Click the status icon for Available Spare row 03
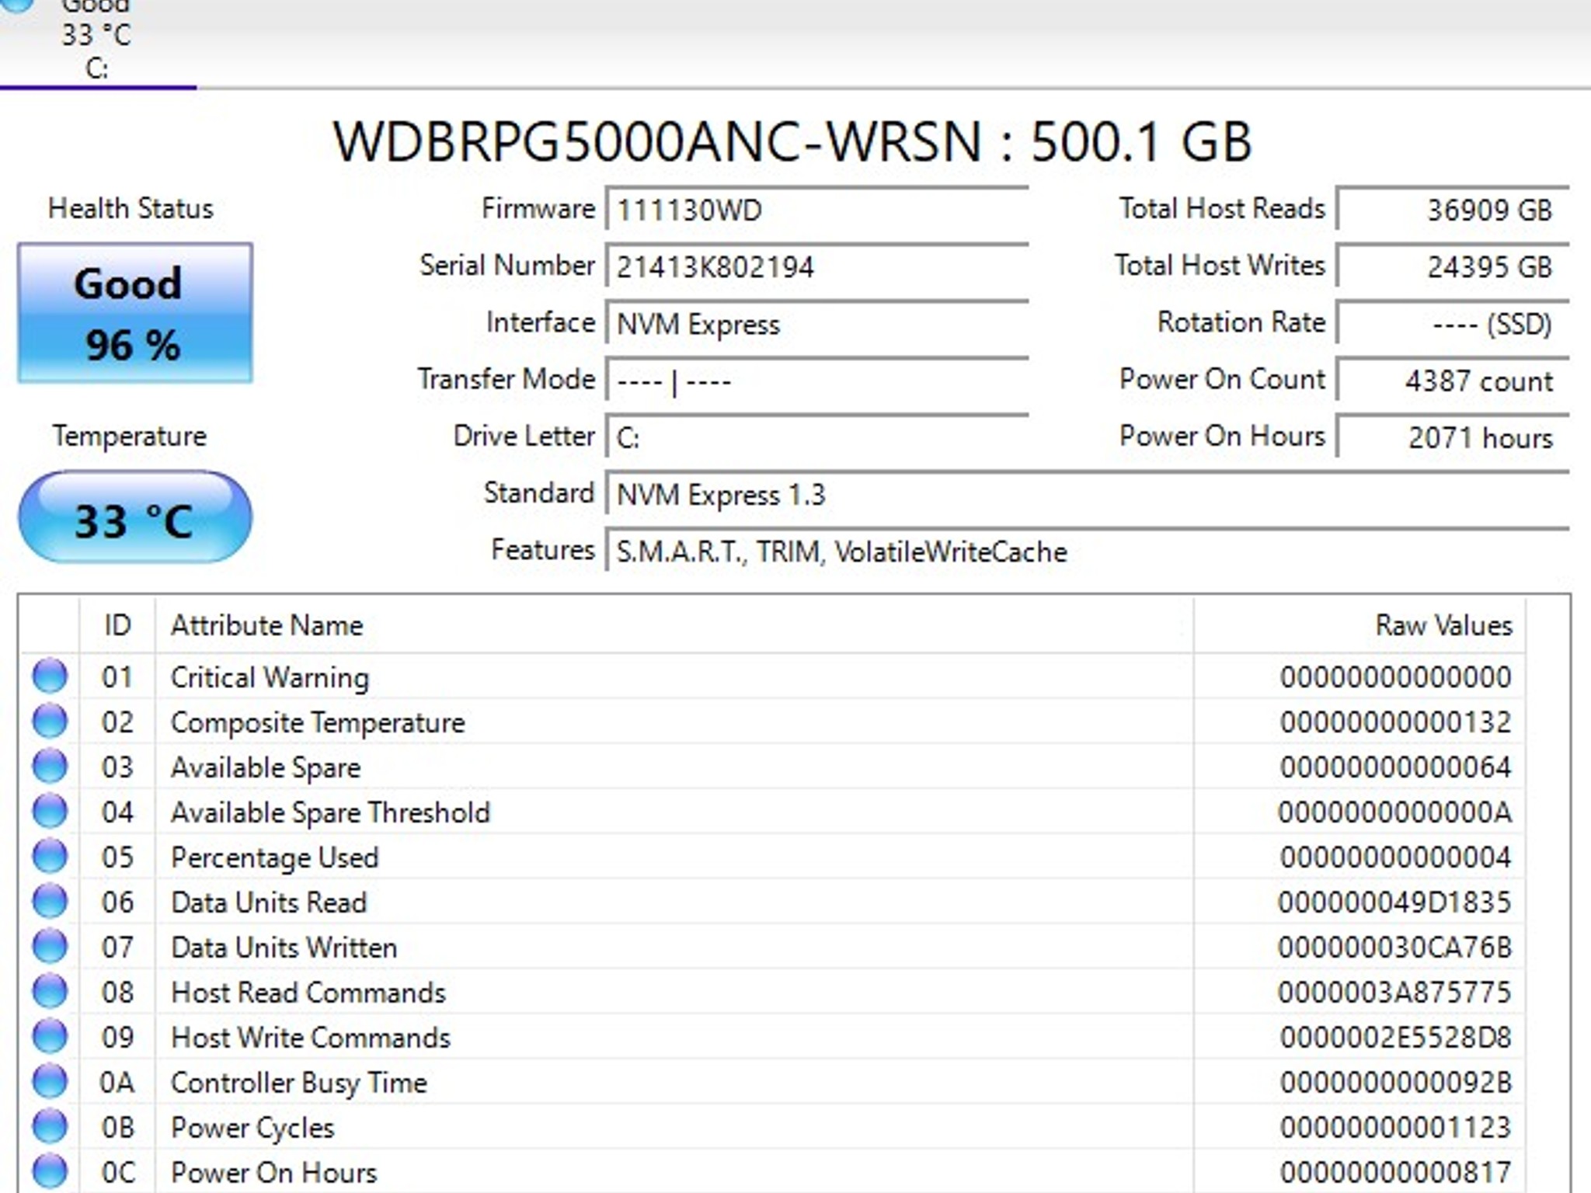1591x1193 pixels. 50,766
